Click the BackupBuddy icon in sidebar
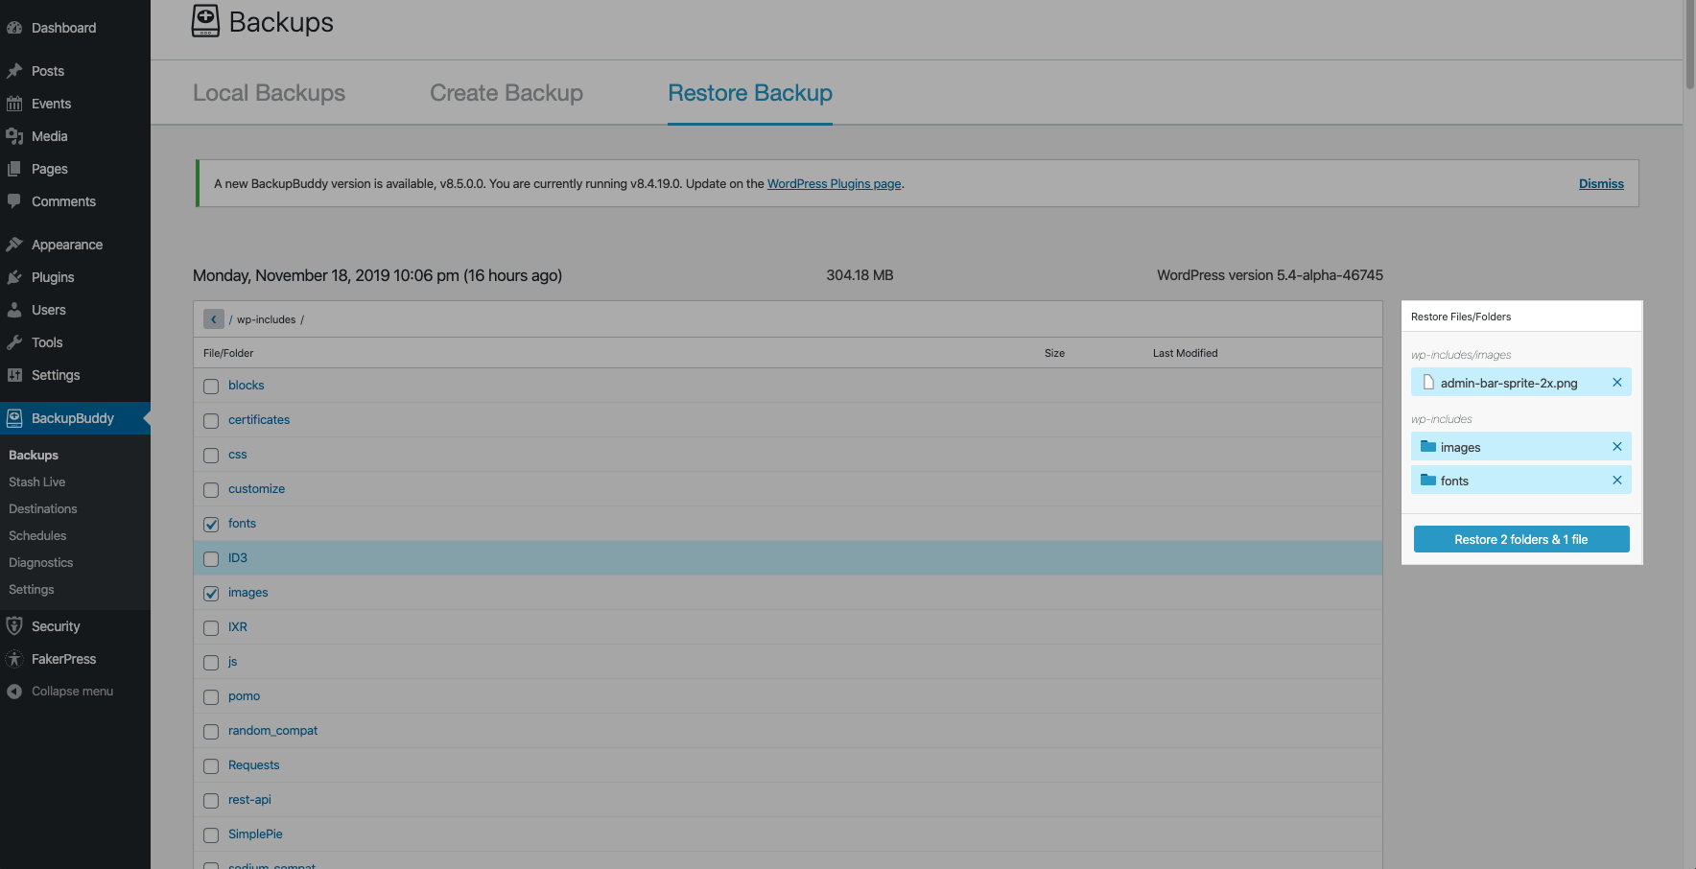The height and width of the screenshot is (869, 1696). point(14,418)
